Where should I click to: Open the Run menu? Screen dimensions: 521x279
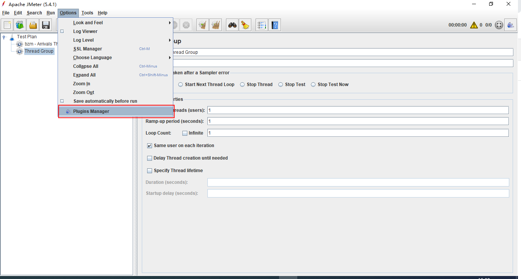[50, 13]
